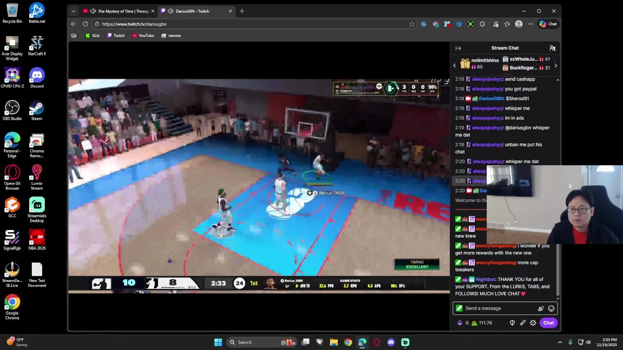
Task: Bookmark this page with the star icon
Action: (412, 24)
